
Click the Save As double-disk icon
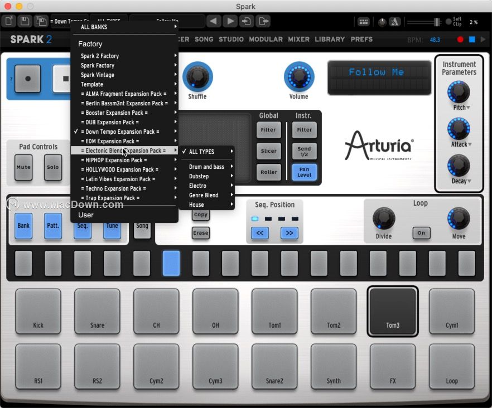[x=41, y=21]
